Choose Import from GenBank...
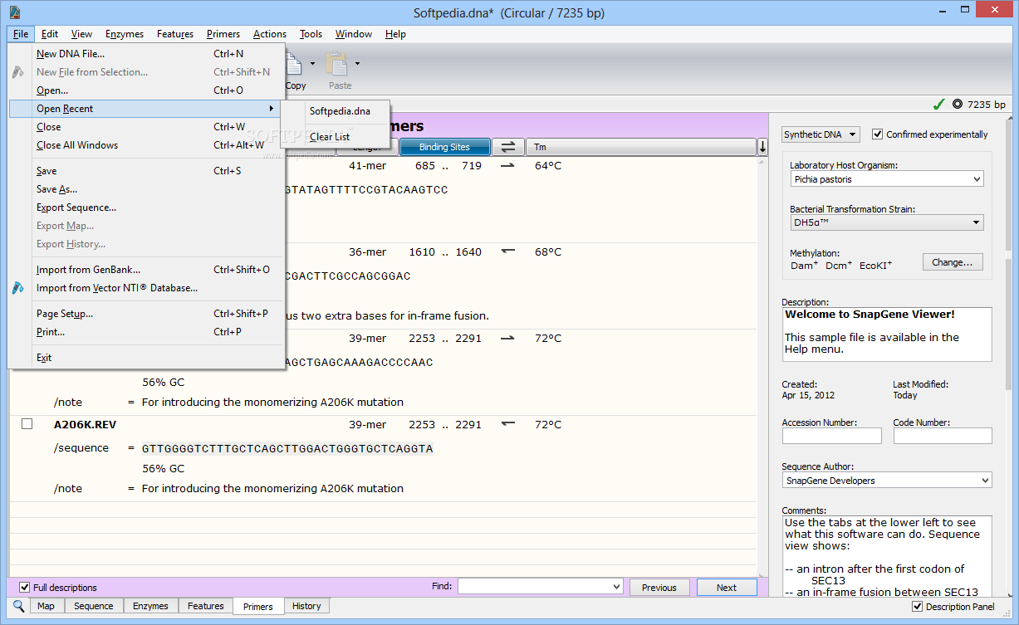The image size is (1019, 625). pos(146,270)
